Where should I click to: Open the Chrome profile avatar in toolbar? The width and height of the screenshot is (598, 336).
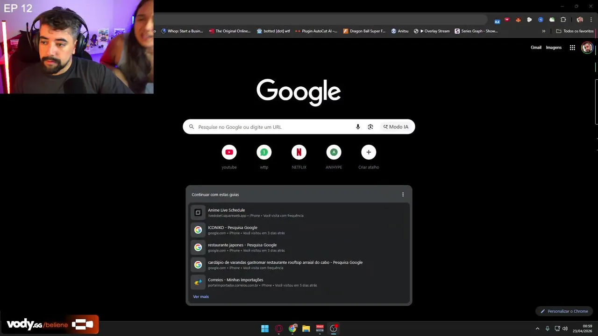point(580,20)
